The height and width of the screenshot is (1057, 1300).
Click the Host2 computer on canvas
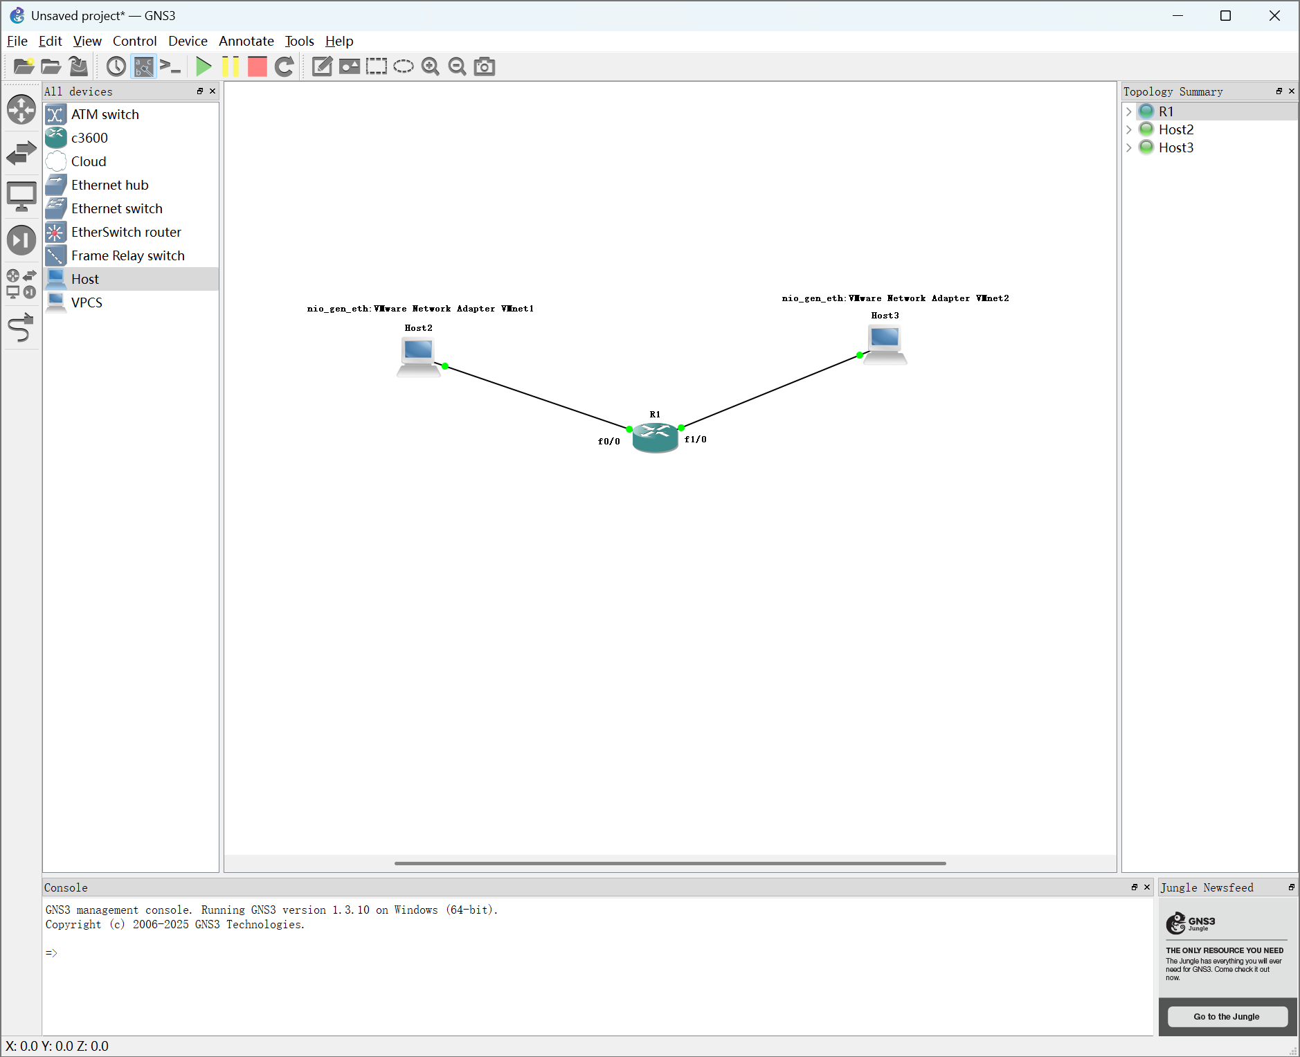[419, 356]
